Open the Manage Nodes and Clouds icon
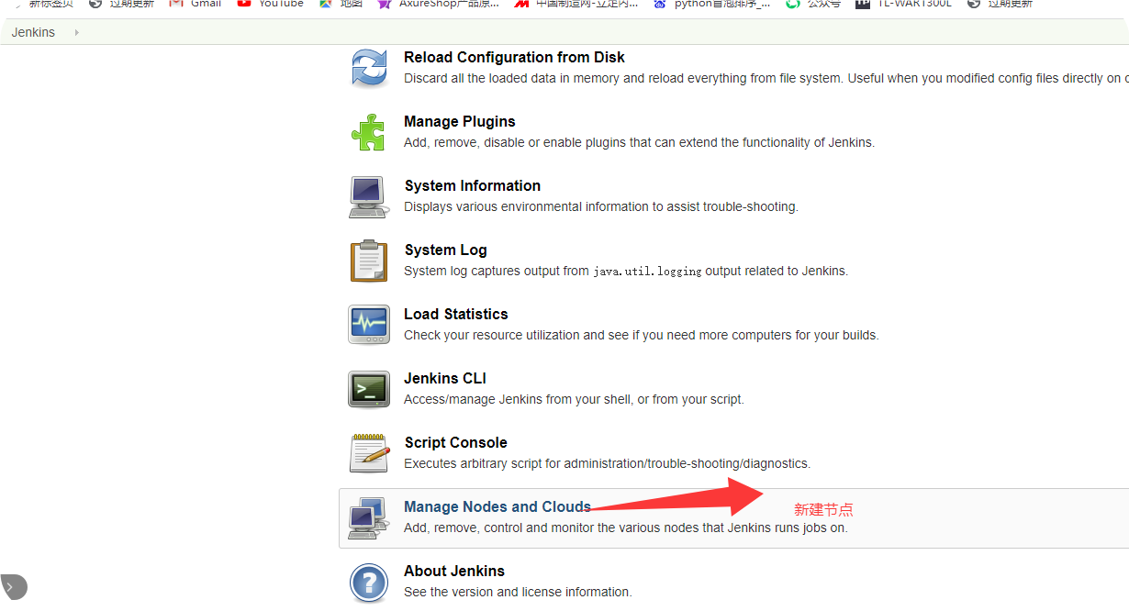The width and height of the screenshot is (1129, 611). coord(369,517)
